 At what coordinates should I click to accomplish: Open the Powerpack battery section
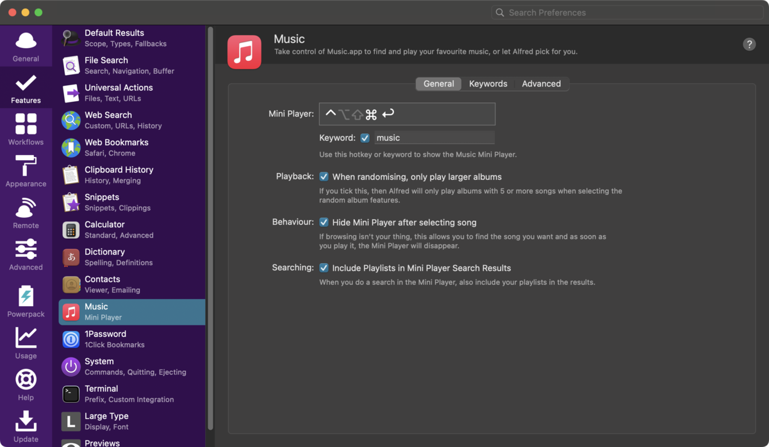(26, 301)
